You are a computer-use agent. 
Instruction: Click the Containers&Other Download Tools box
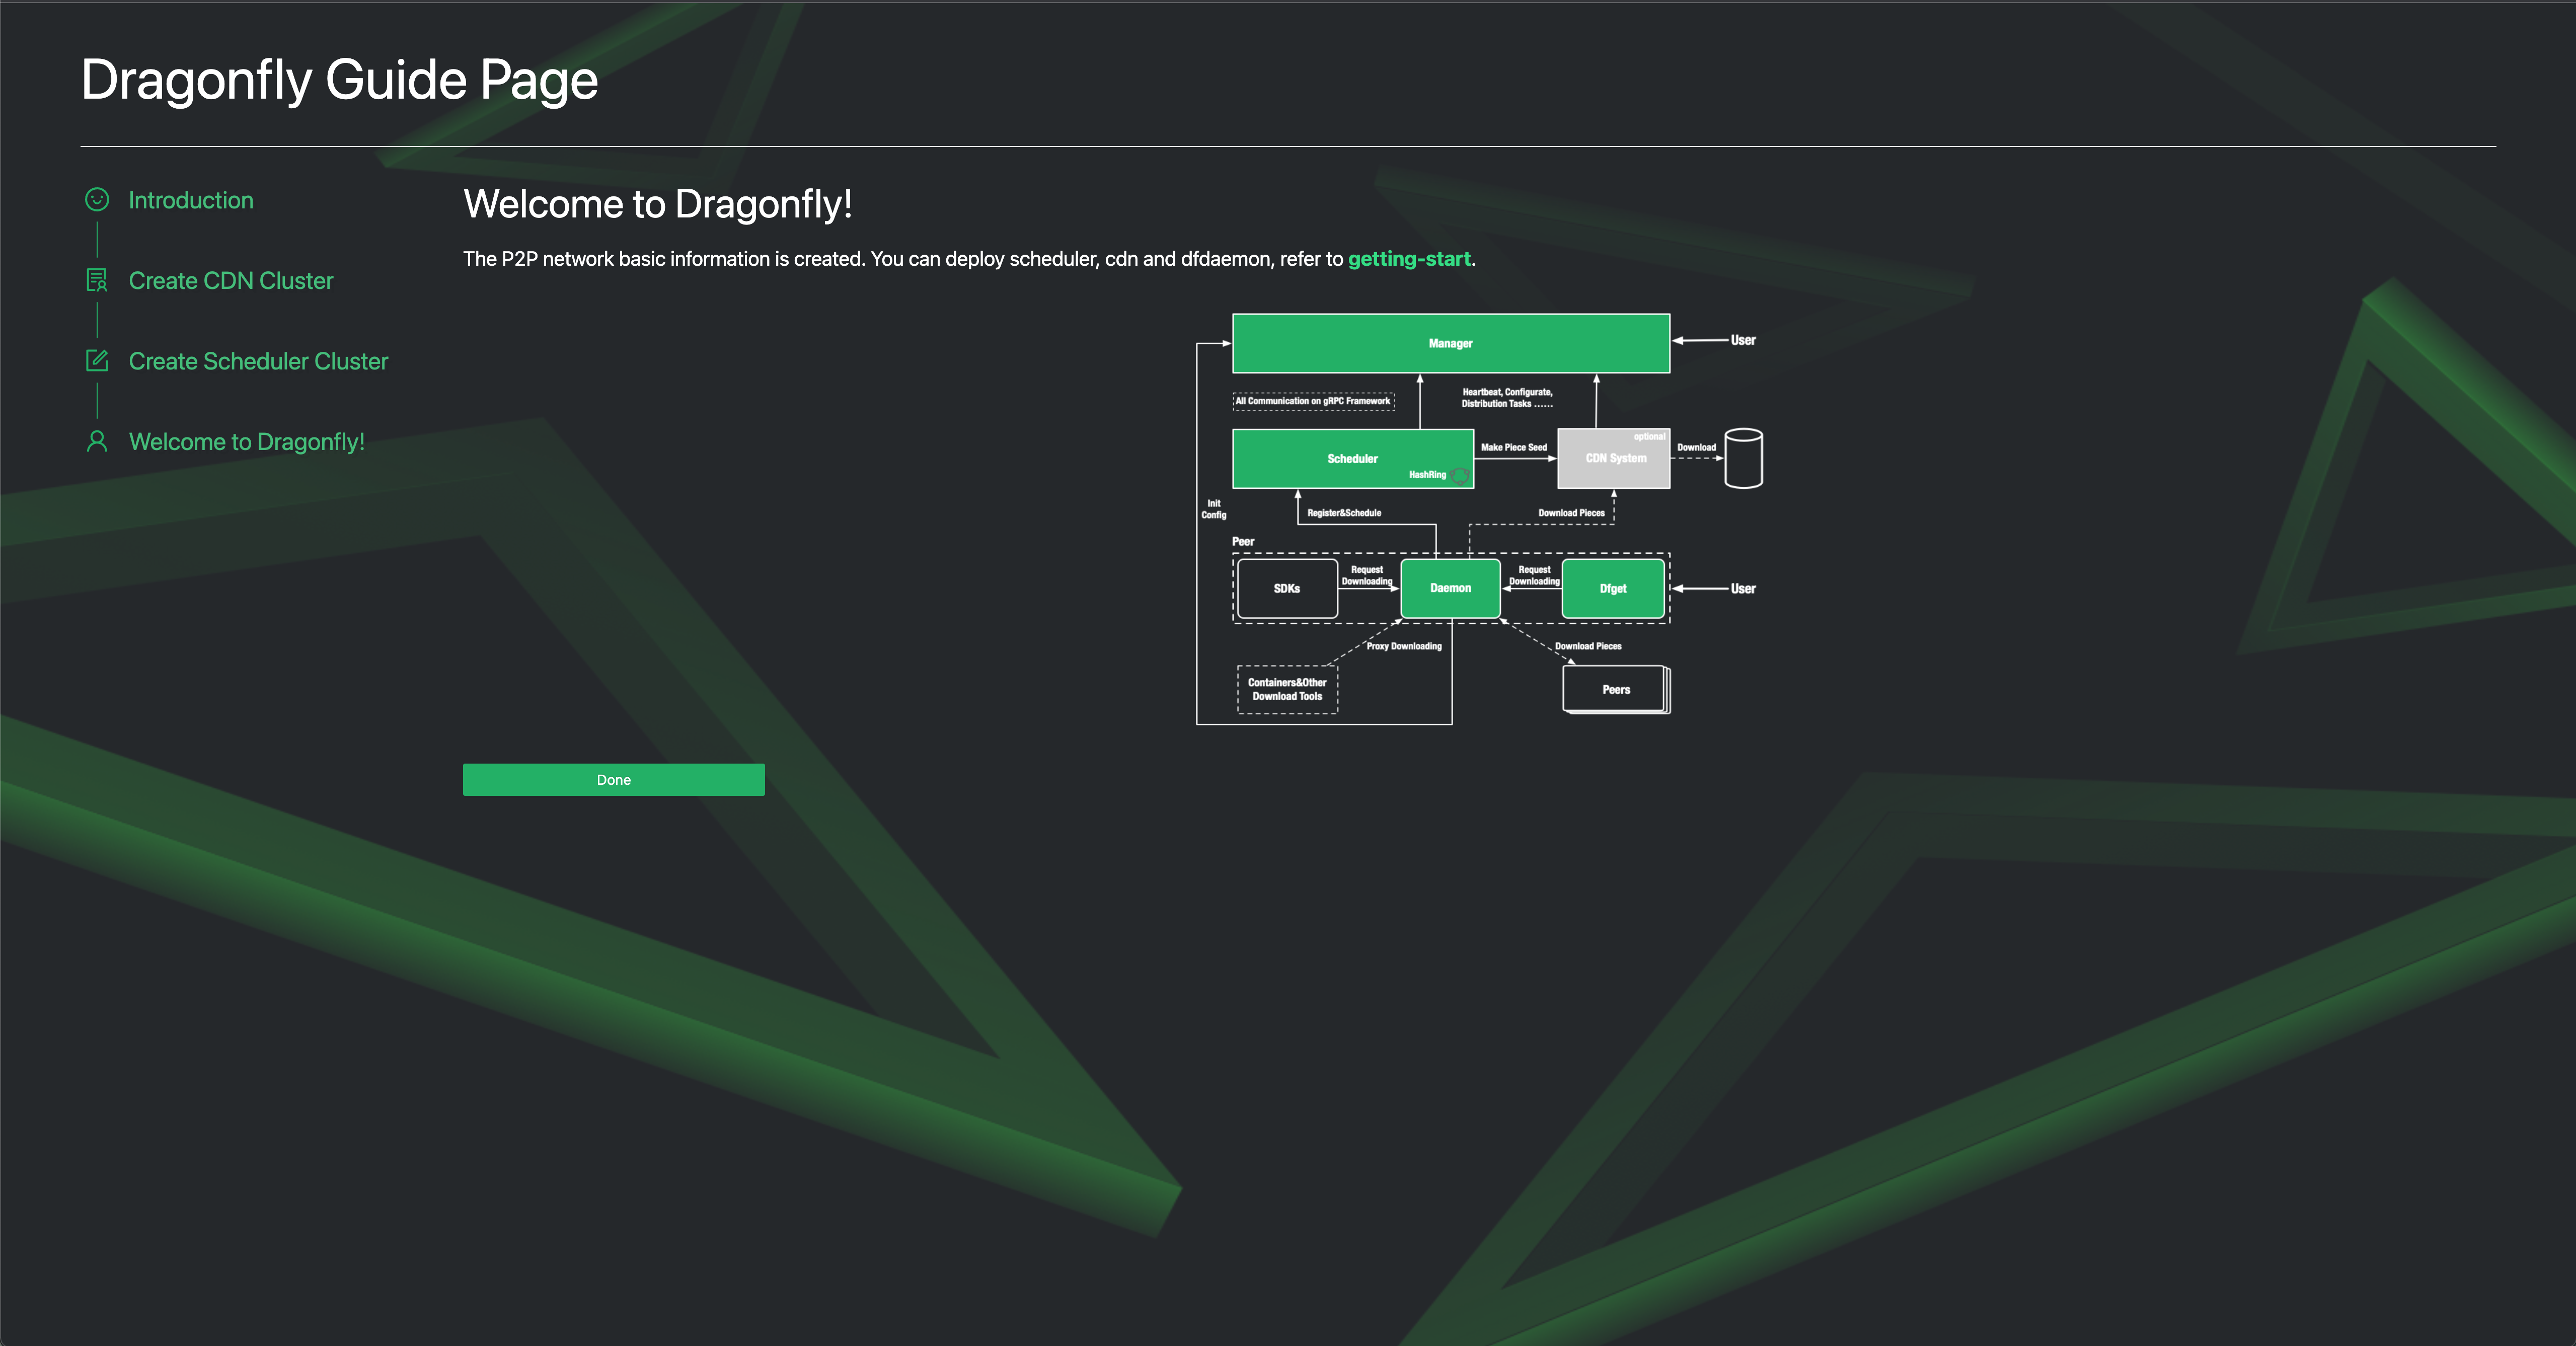[1287, 689]
